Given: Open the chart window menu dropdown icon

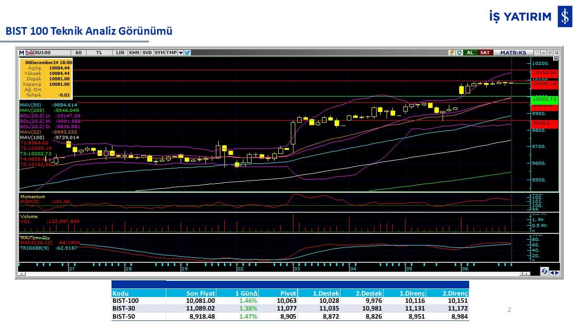Looking at the screenshot, I should (x=537, y=52).
